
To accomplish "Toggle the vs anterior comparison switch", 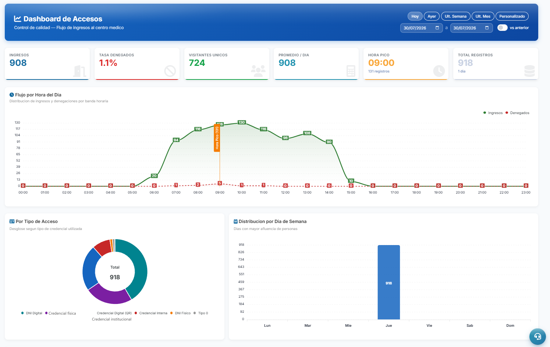I will point(502,28).
